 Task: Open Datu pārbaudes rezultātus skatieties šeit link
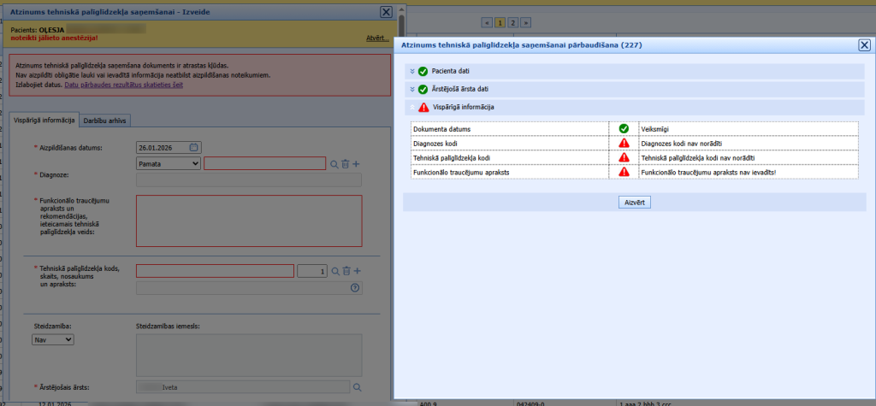[x=124, y=85]
